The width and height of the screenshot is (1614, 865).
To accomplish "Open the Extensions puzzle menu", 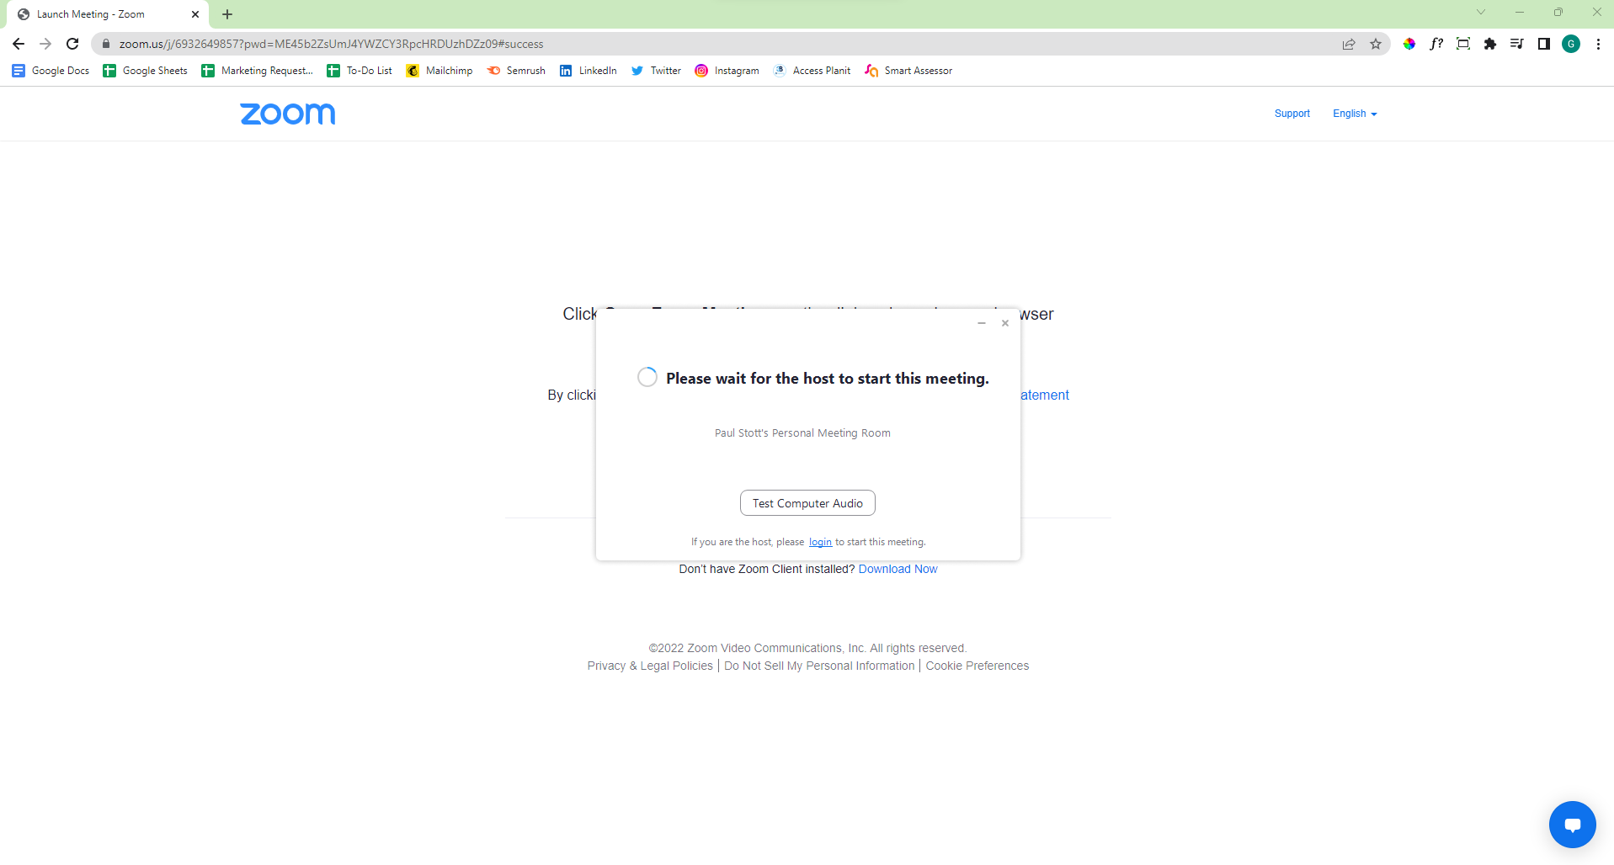I will click(x=1490, y=44).
